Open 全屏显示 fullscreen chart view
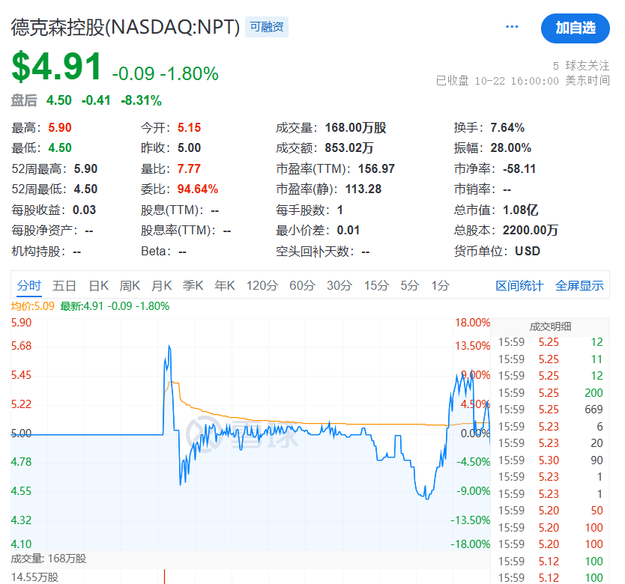The width and height of the screenshot is (625, 584). pos(579,285)
